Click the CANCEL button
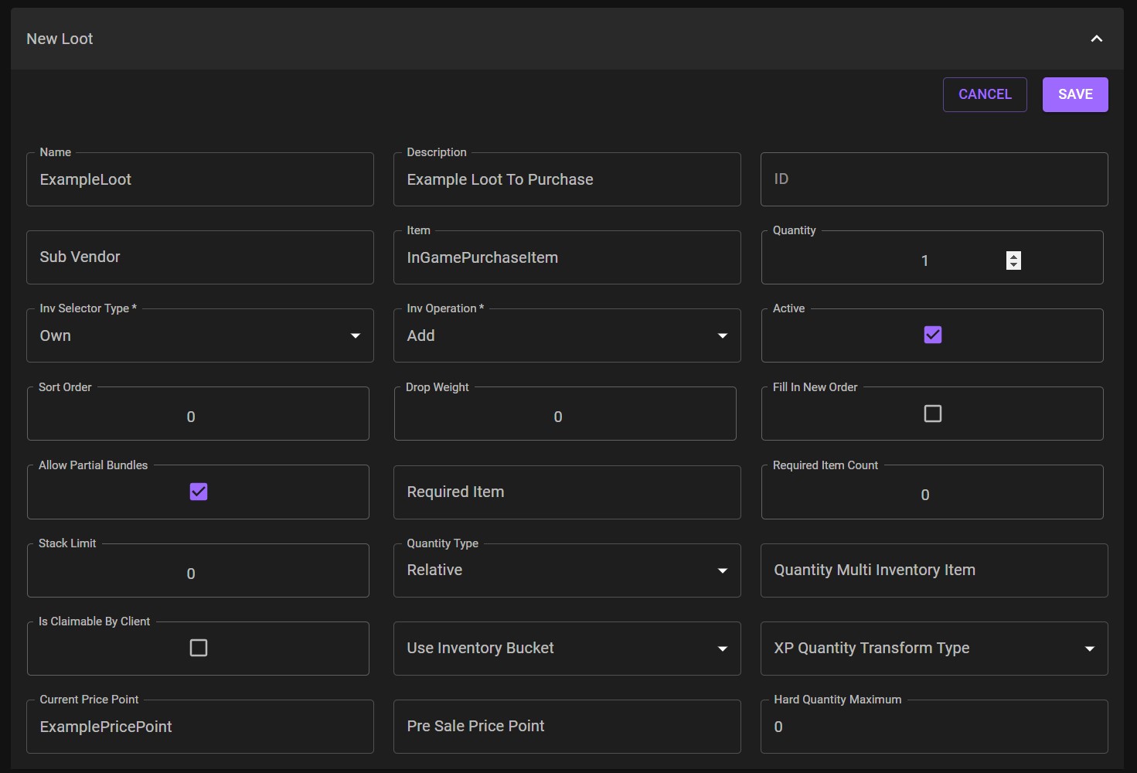 pos(985,94)
